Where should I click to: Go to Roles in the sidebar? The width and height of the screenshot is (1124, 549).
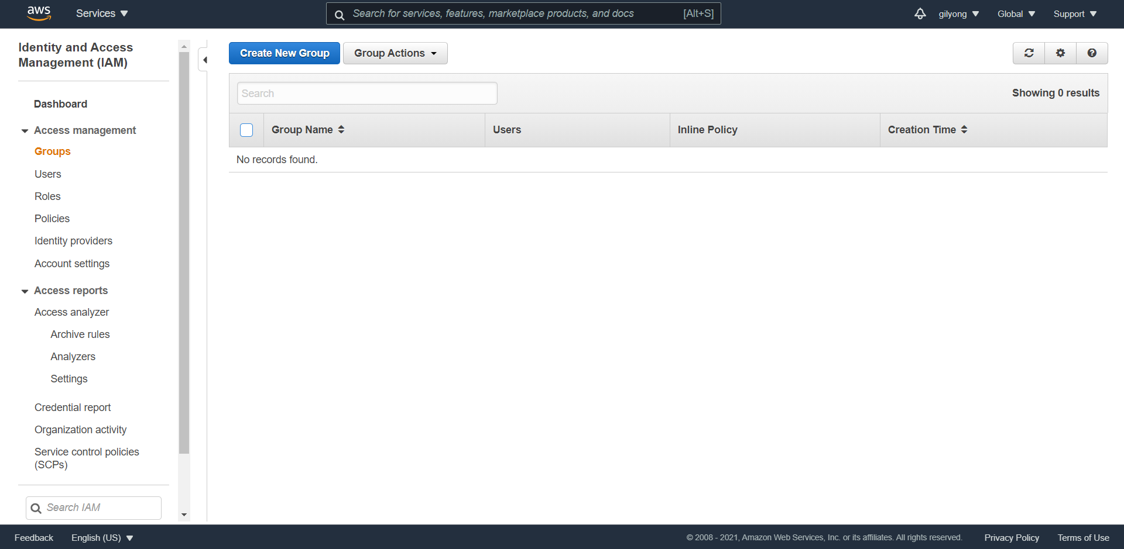tap(47, 196)
